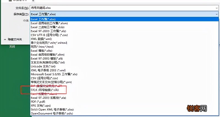Choose Single File Web Page (*.mht;*.mhtml)
The image size is (220, 117).
click(x=125, y=43)
